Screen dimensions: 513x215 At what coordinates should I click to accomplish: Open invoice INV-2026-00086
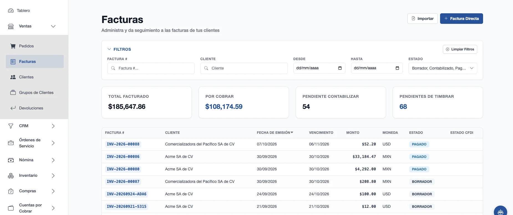[123, 157]
